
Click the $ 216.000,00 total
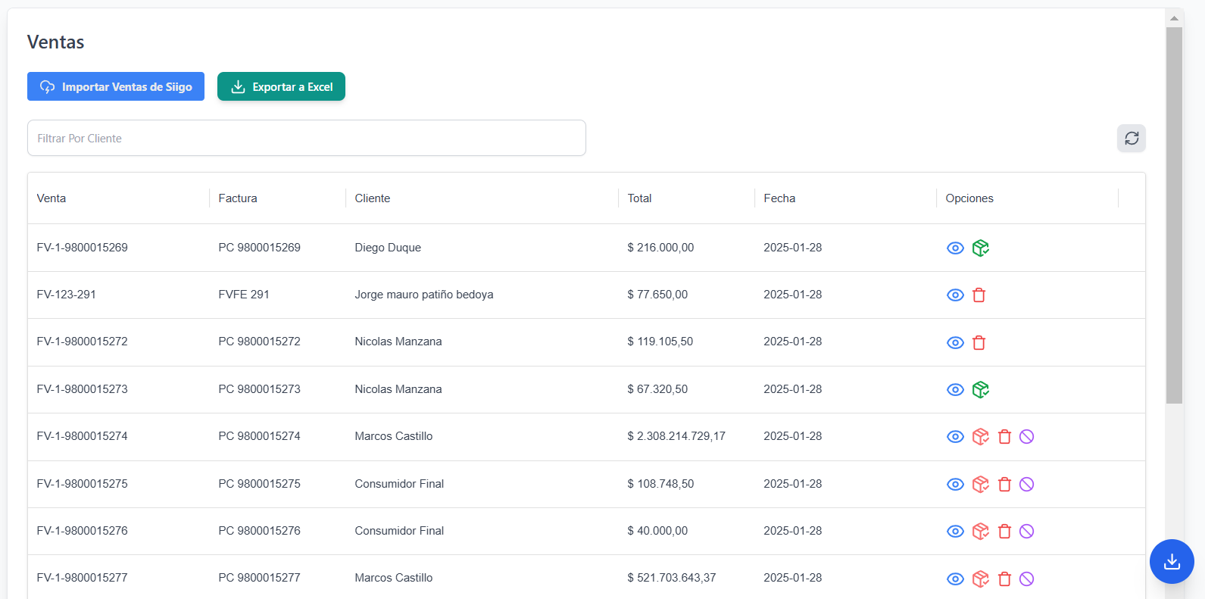tap(660, 248)
